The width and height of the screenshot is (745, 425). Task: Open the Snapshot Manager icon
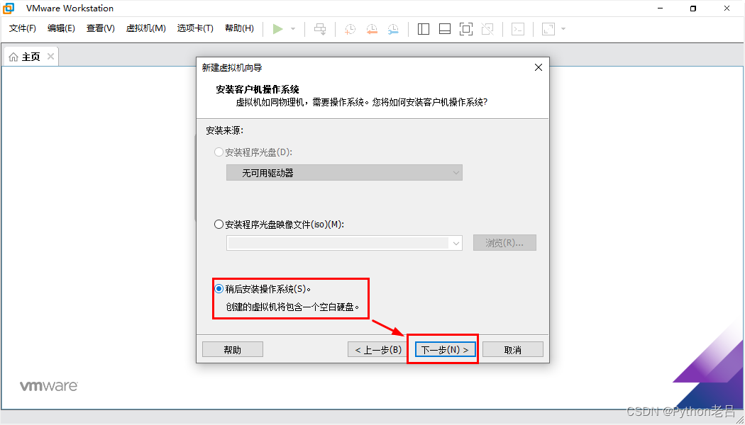click(393, 29)
